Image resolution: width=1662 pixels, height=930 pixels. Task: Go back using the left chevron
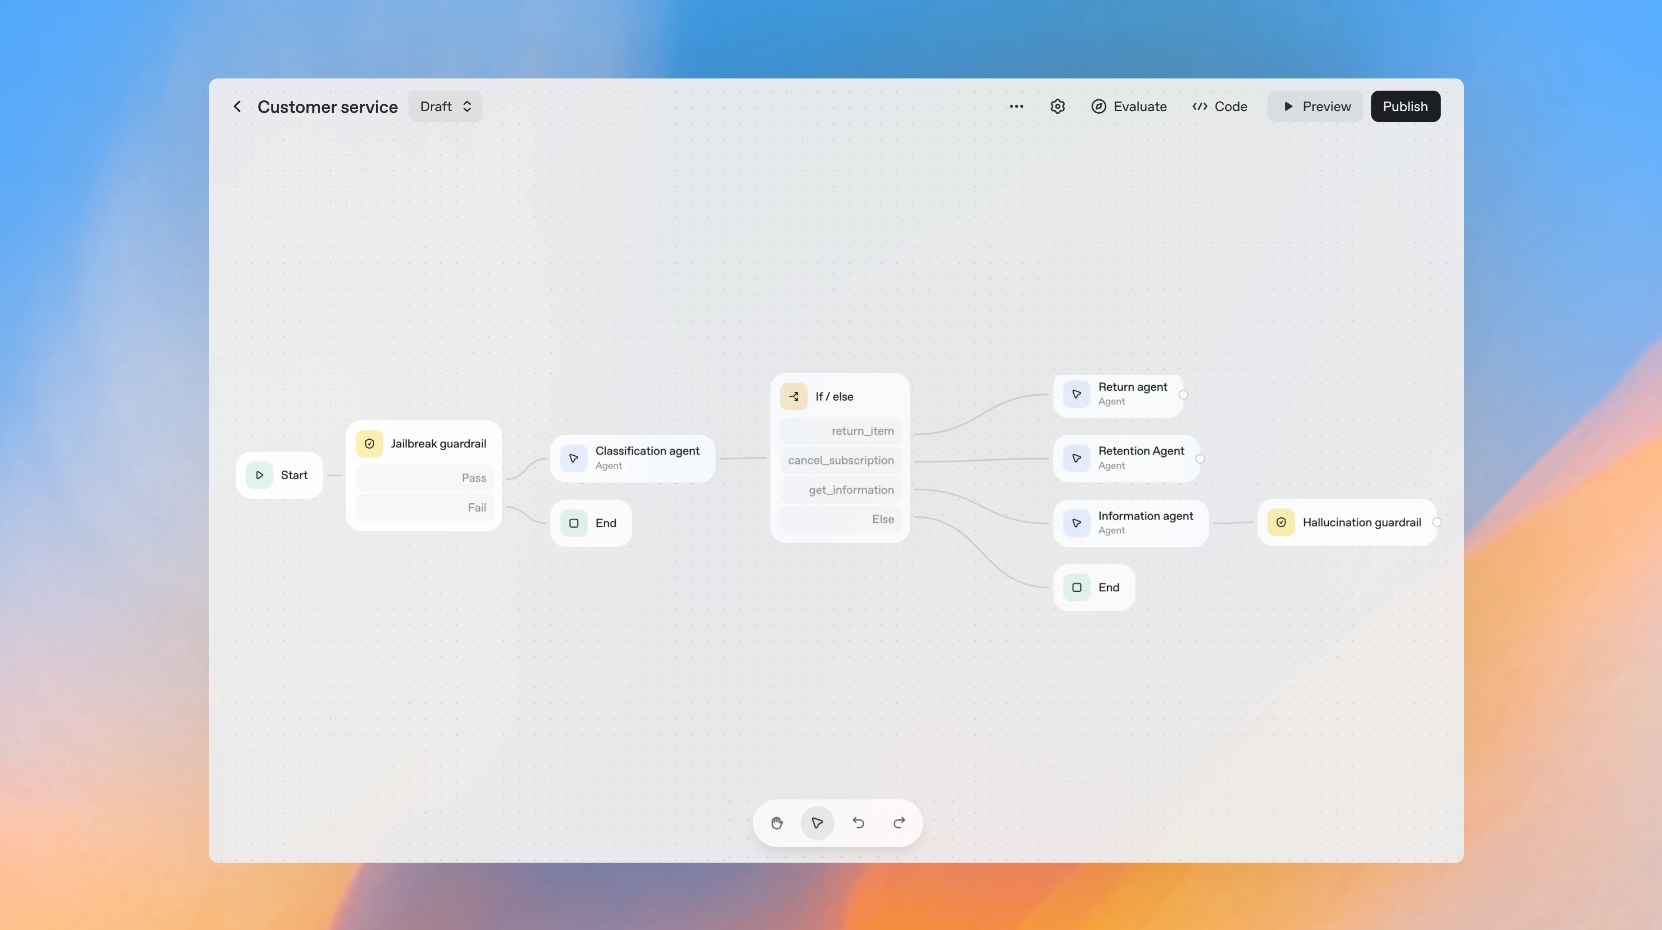(237, 106)
